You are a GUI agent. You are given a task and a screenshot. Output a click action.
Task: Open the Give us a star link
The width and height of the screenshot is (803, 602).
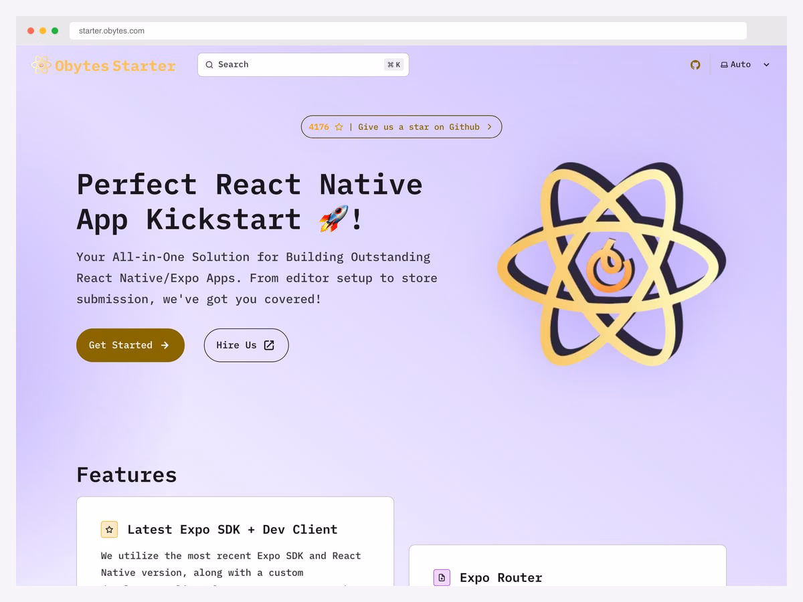tap(401, 127)
